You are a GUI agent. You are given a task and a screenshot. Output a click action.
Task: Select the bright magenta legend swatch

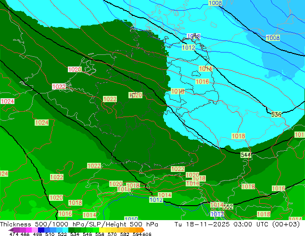pos(29,230)
